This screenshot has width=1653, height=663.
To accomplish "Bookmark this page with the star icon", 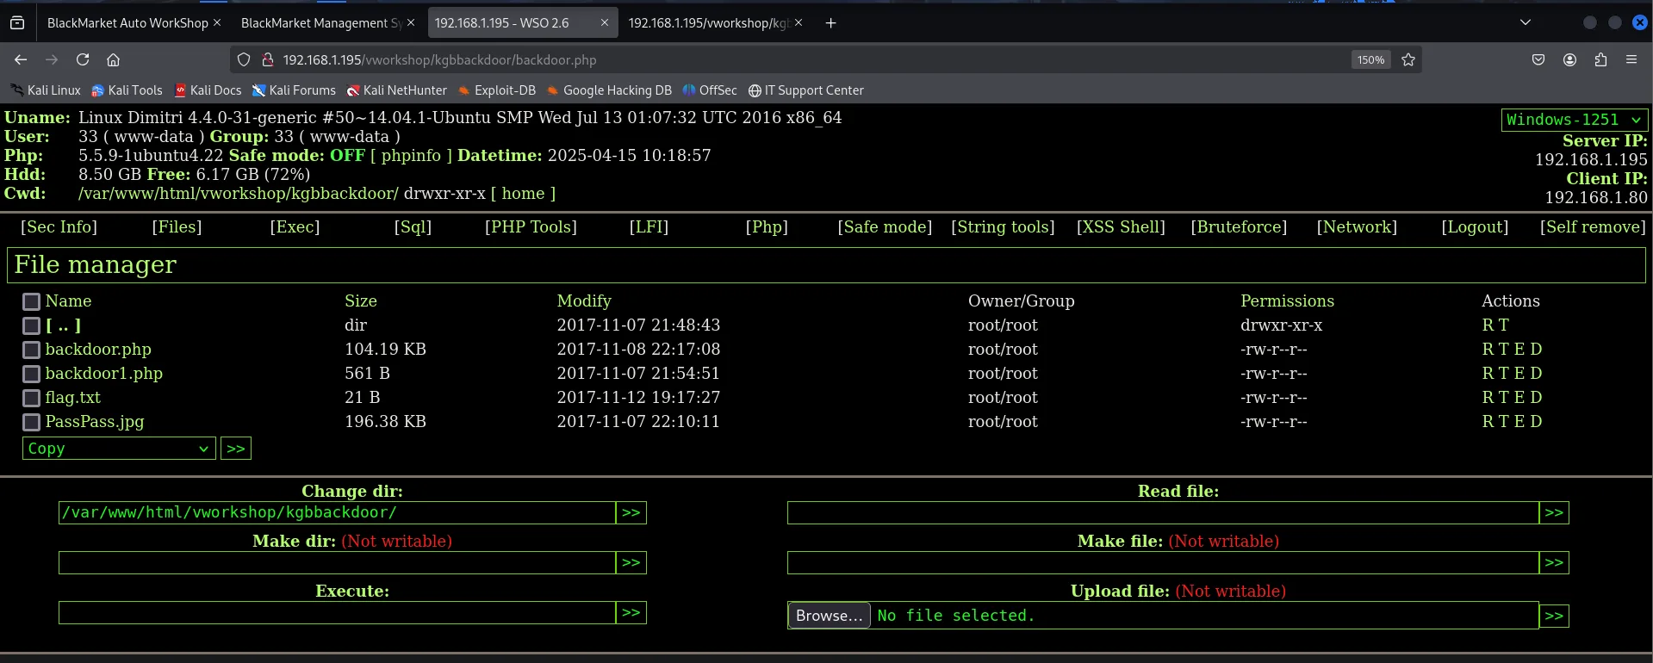I will tap(1408, 59).
